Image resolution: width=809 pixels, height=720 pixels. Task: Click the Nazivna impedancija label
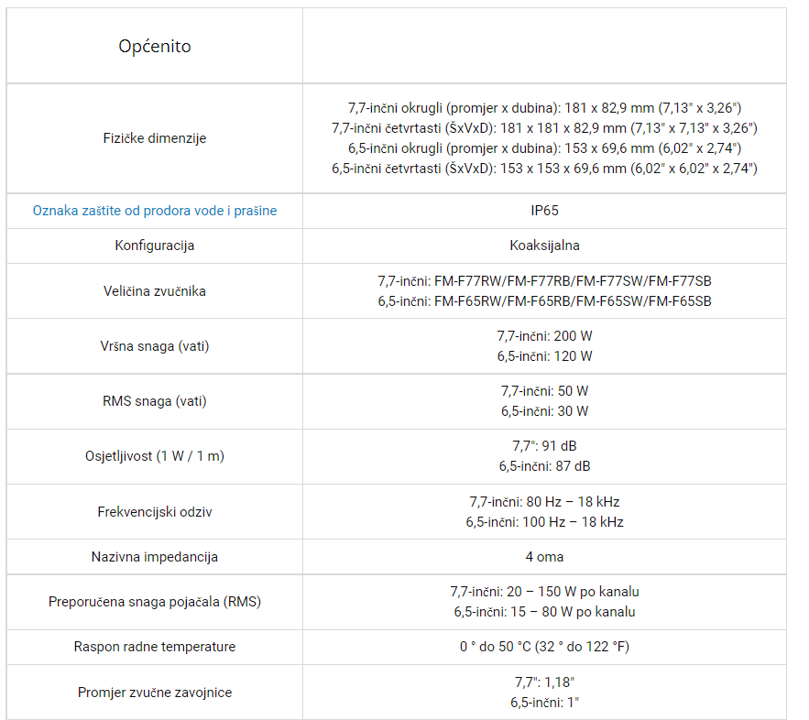coord(154,557)
